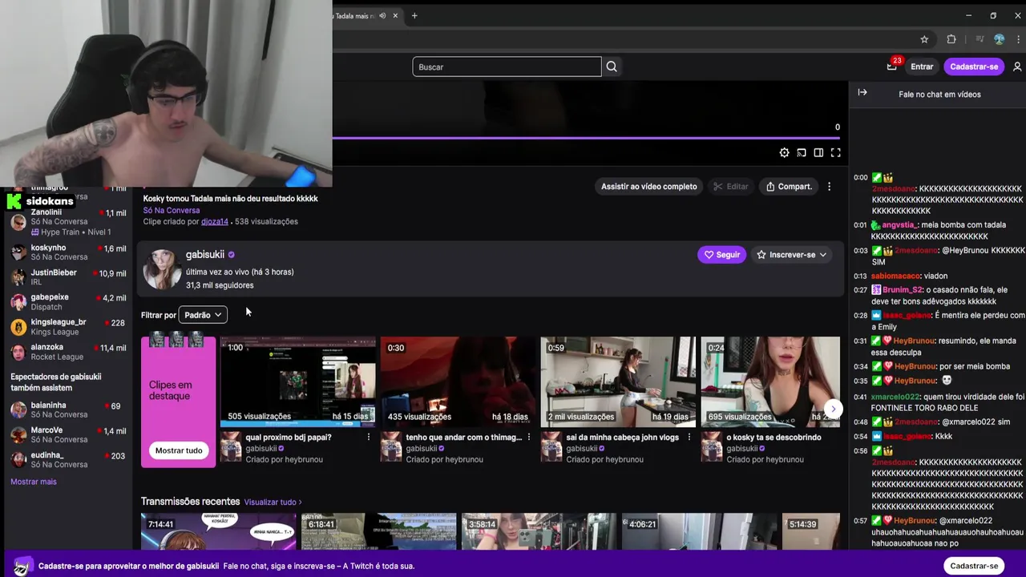Open baianinha channel in sidebar
The image size is (1026, 577).
68,410
